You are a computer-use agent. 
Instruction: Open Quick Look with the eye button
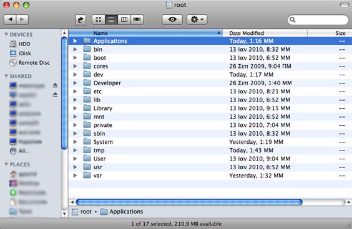click(x=172, y=19)
